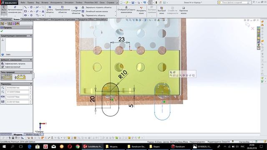Select the Rectangle sketch tool
The image size is (267, 150).
[x=25, y=11]
